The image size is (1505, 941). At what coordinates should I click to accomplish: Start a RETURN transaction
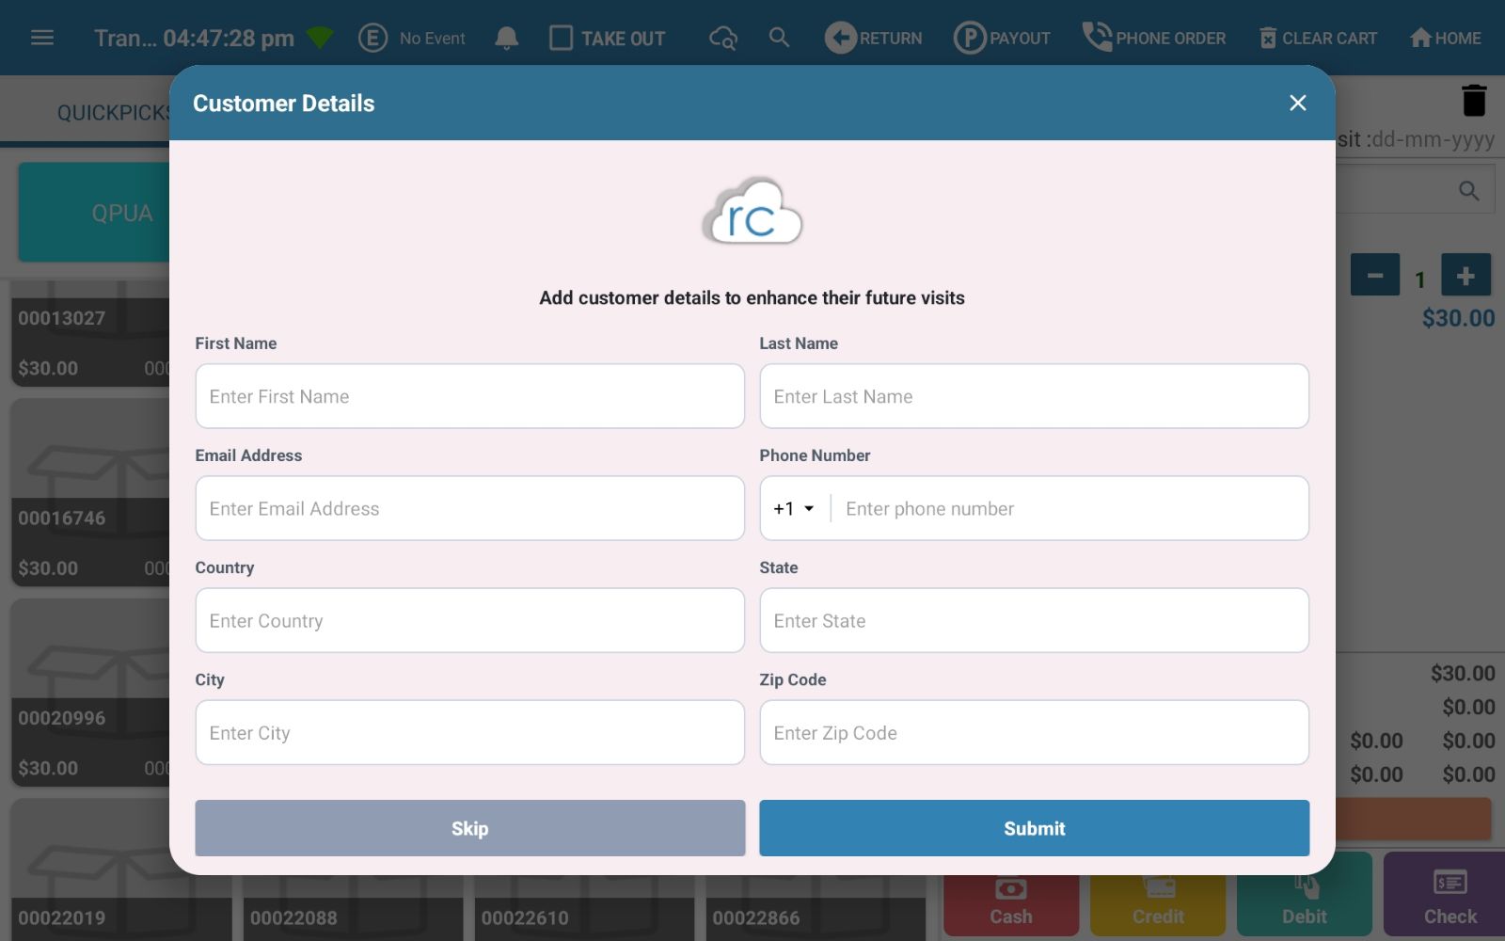(x=873, y=38)
